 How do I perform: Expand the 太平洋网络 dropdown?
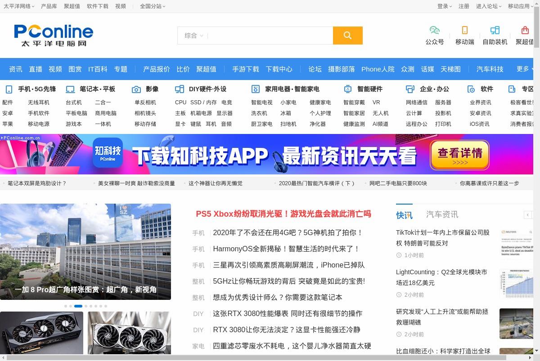[x=19, y=6]
